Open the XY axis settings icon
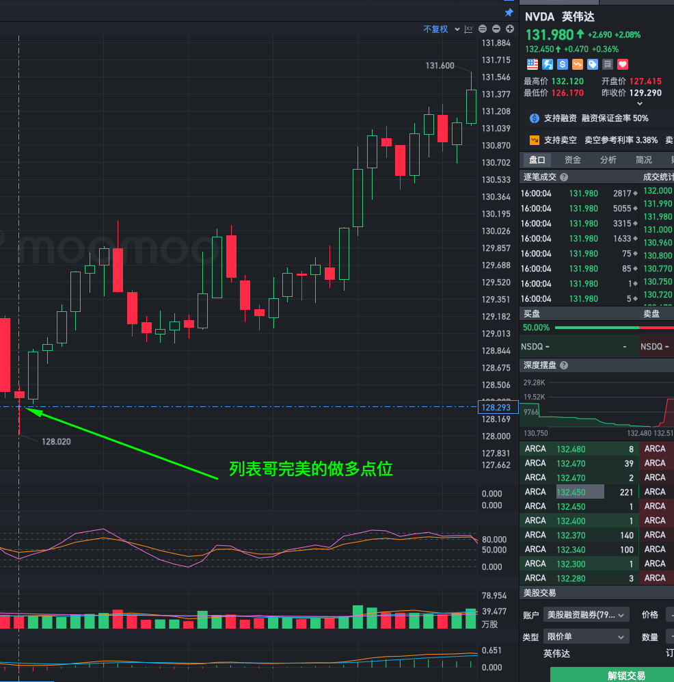Screen dimensions: 674x682 468,29
